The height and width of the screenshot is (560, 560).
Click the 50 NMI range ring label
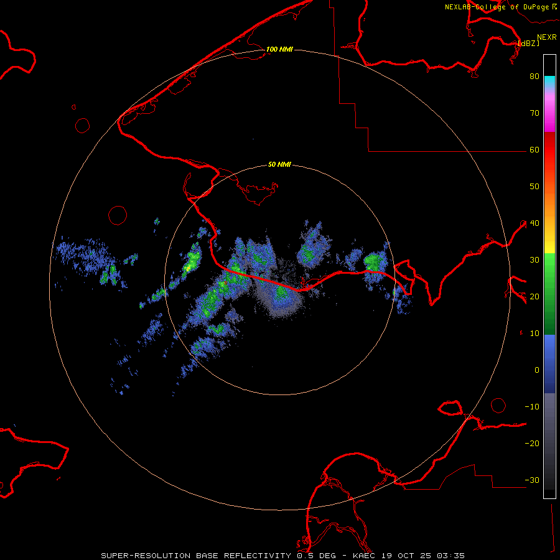click(x=279, y=164)
